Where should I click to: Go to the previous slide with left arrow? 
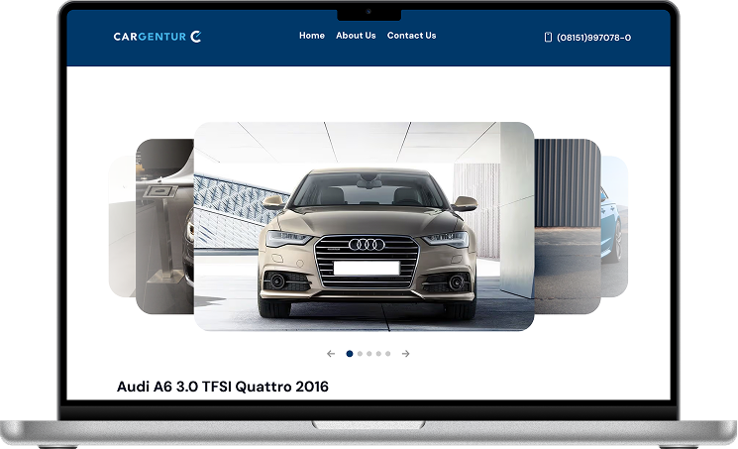pos(331,354)
